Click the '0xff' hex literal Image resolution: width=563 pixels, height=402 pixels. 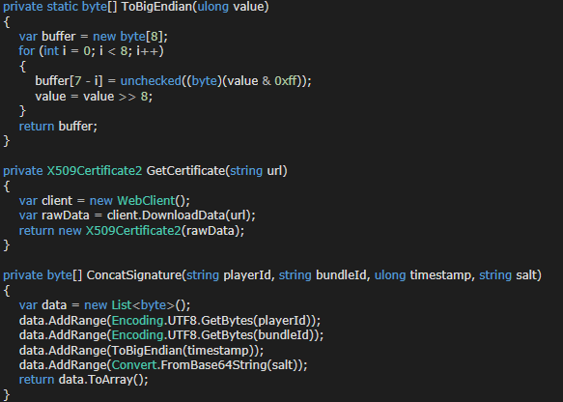[x=286, y=81]
